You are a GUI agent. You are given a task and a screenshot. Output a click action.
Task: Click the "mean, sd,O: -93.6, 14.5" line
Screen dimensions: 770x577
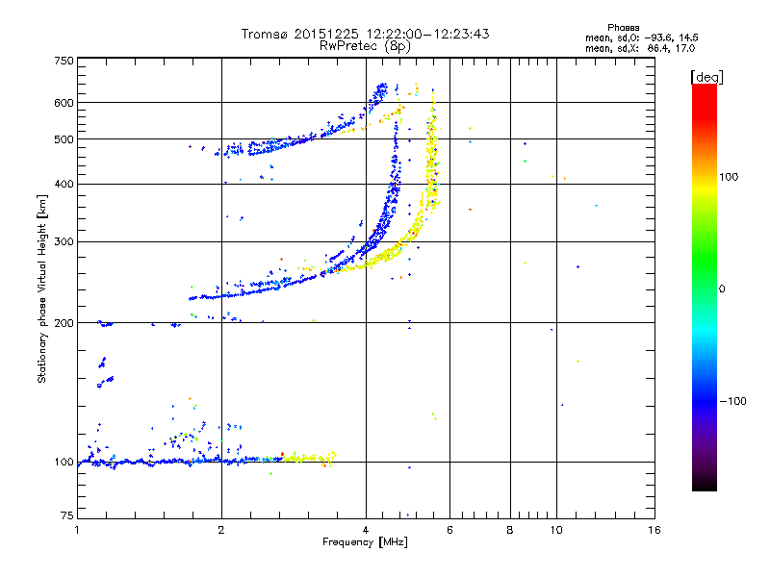641,38
